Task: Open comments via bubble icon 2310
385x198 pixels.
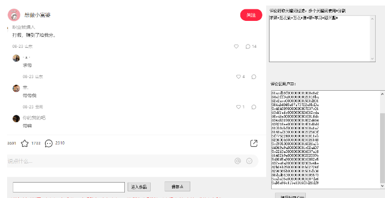Action: coord(48,143)
